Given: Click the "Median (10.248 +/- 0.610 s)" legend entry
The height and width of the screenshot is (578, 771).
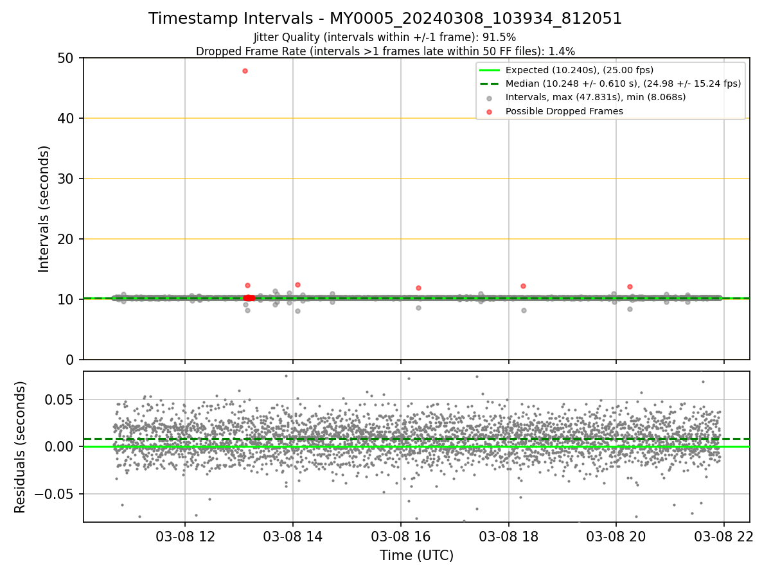Looking at the screenshot, I should (623, 83).
